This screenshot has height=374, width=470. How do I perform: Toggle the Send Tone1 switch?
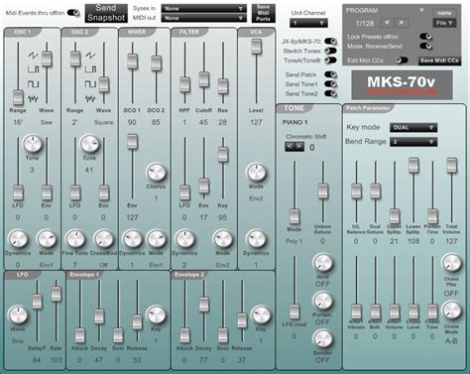coord(330,84)
